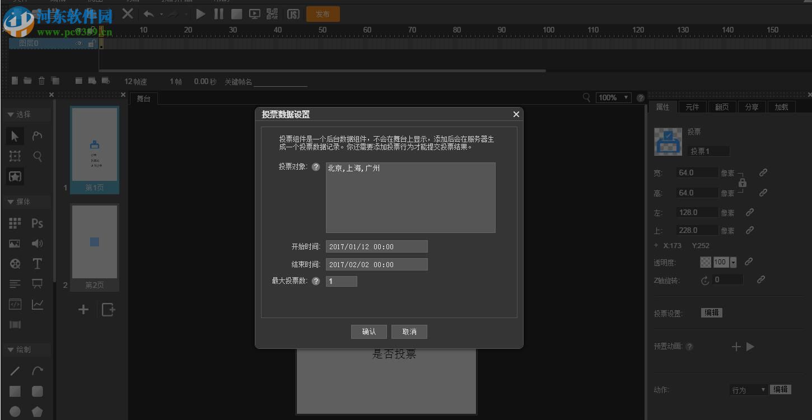Click the 确认 confirm button
The width and height of the screenshot is (812, 420).
tap(368, 332)
